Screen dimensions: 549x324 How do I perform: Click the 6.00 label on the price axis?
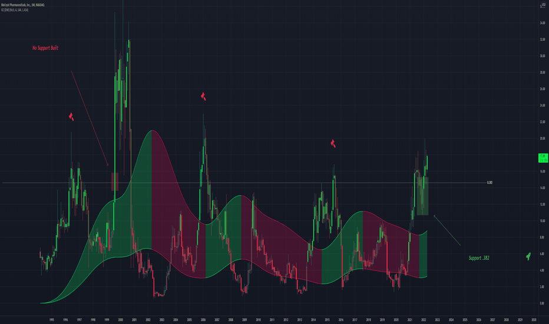[x=543, y=253]
